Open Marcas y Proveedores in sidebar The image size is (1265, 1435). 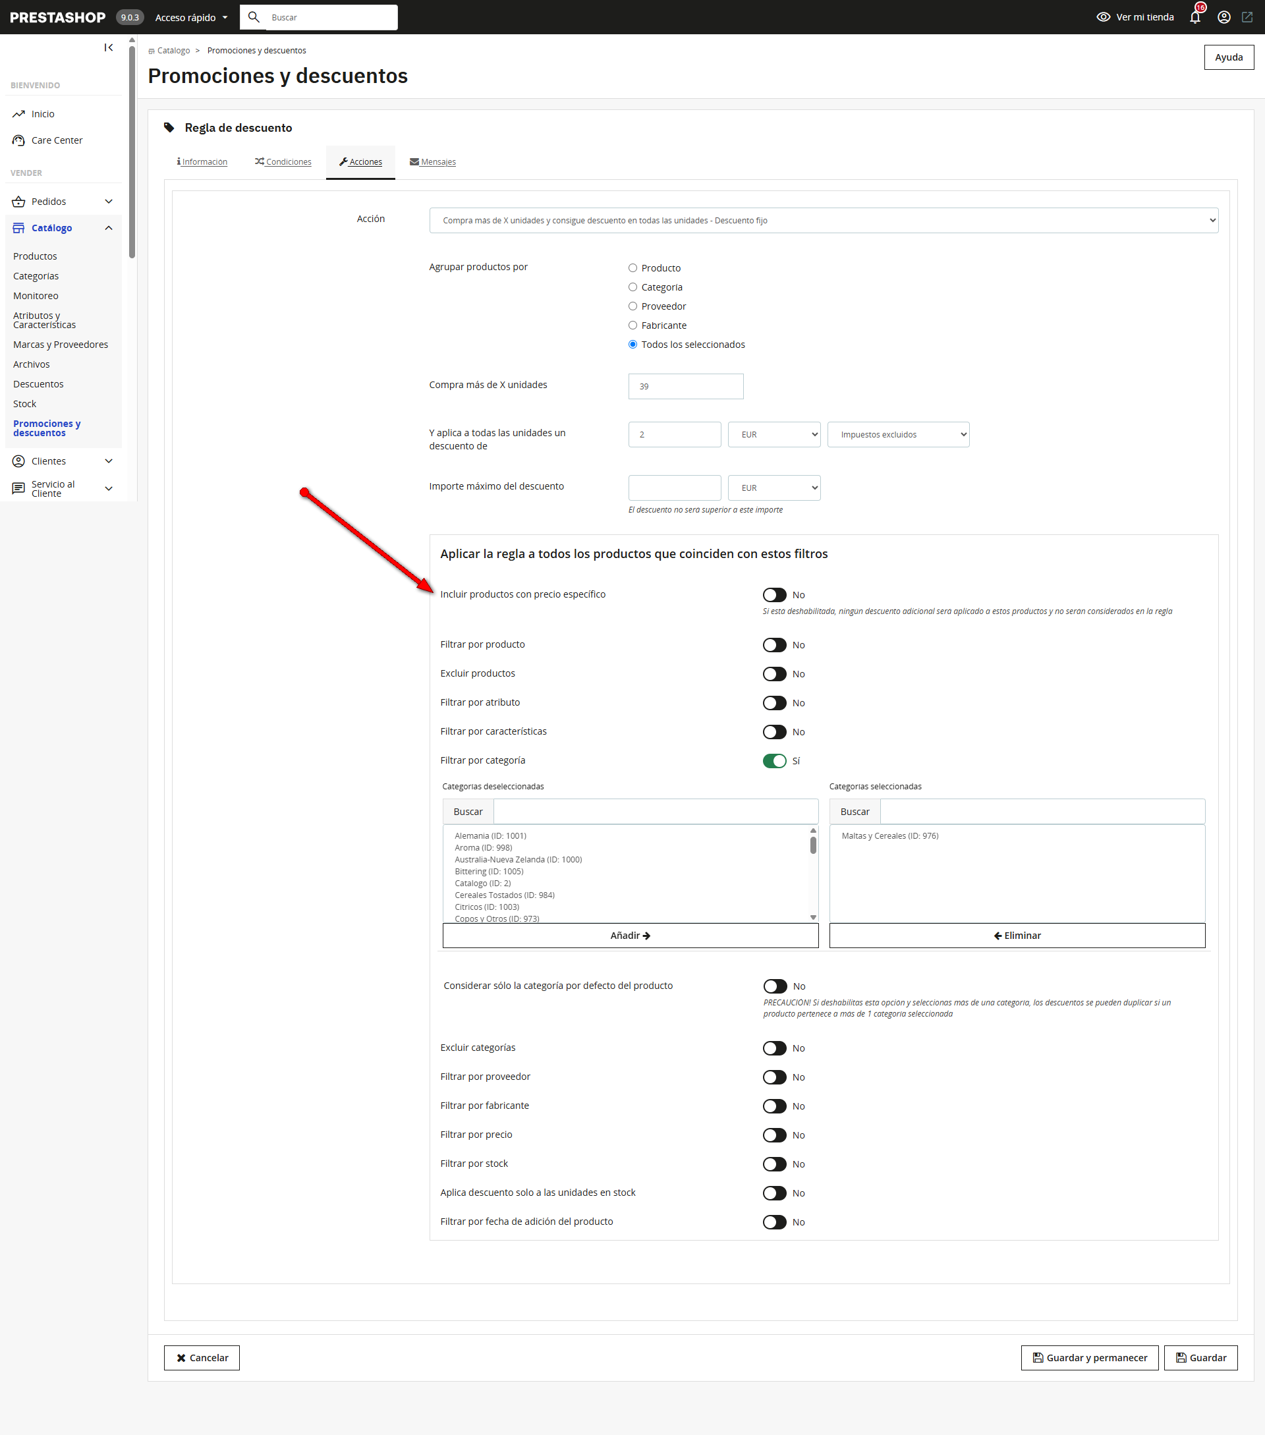pos(61,345)
